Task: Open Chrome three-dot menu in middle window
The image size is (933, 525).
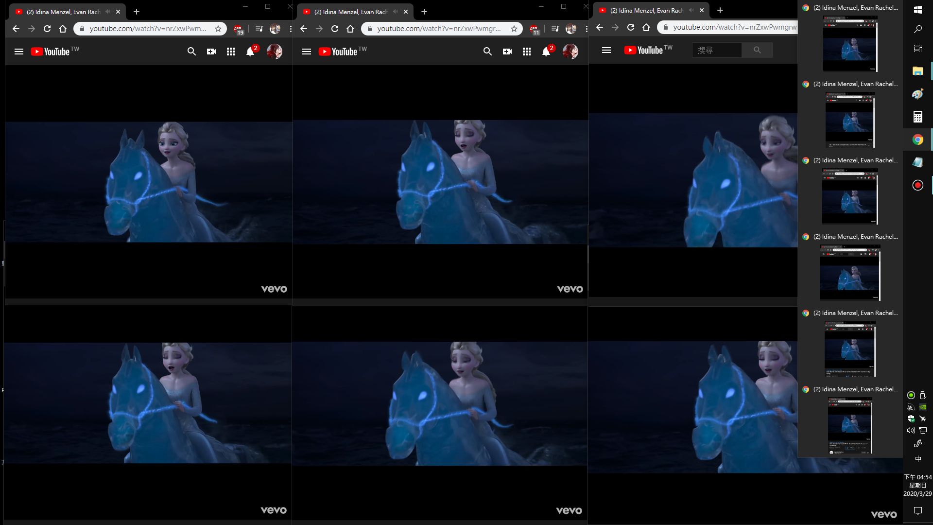Action: tap(586, 29)
